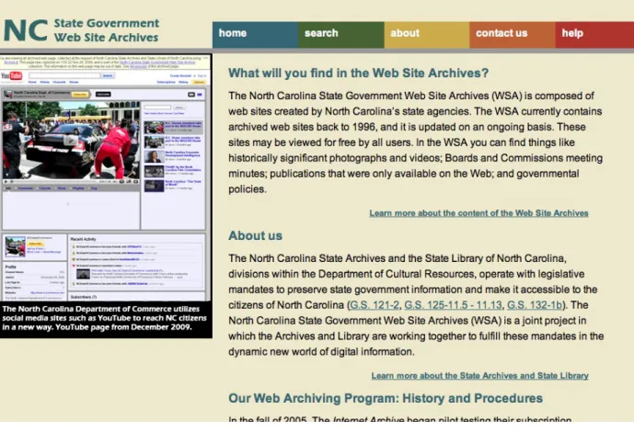
Task: Open the G.S. 121-2 statute link
Action: [375, 305]
